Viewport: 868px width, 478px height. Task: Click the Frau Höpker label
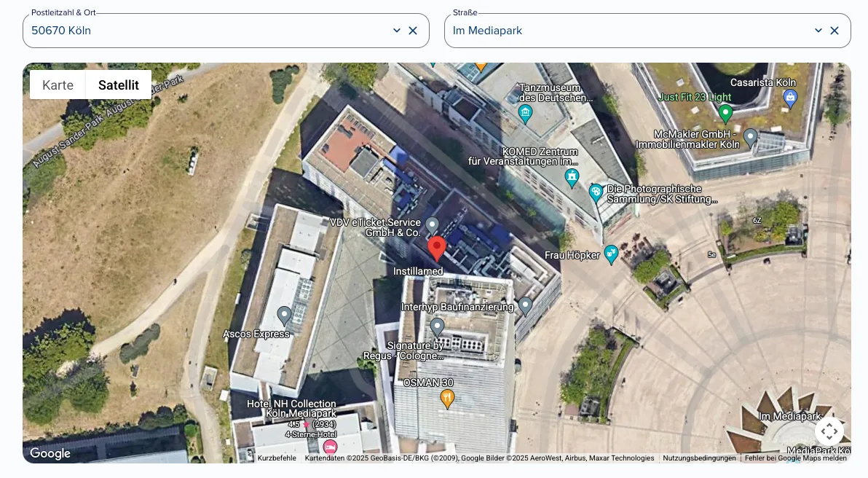point(572,255)
